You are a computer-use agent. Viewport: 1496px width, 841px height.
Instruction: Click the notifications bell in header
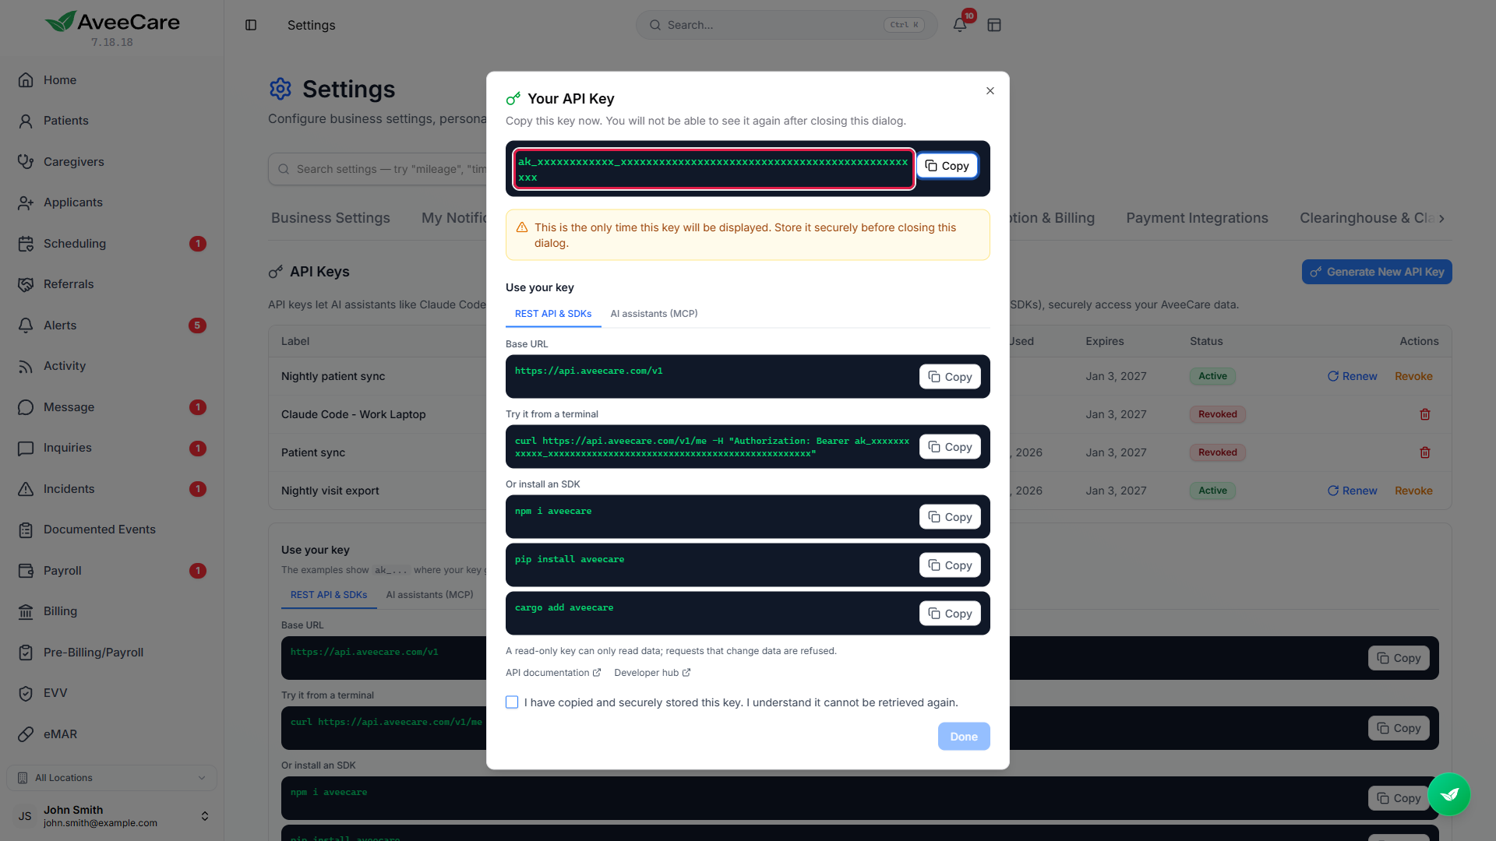pos(960,25)
